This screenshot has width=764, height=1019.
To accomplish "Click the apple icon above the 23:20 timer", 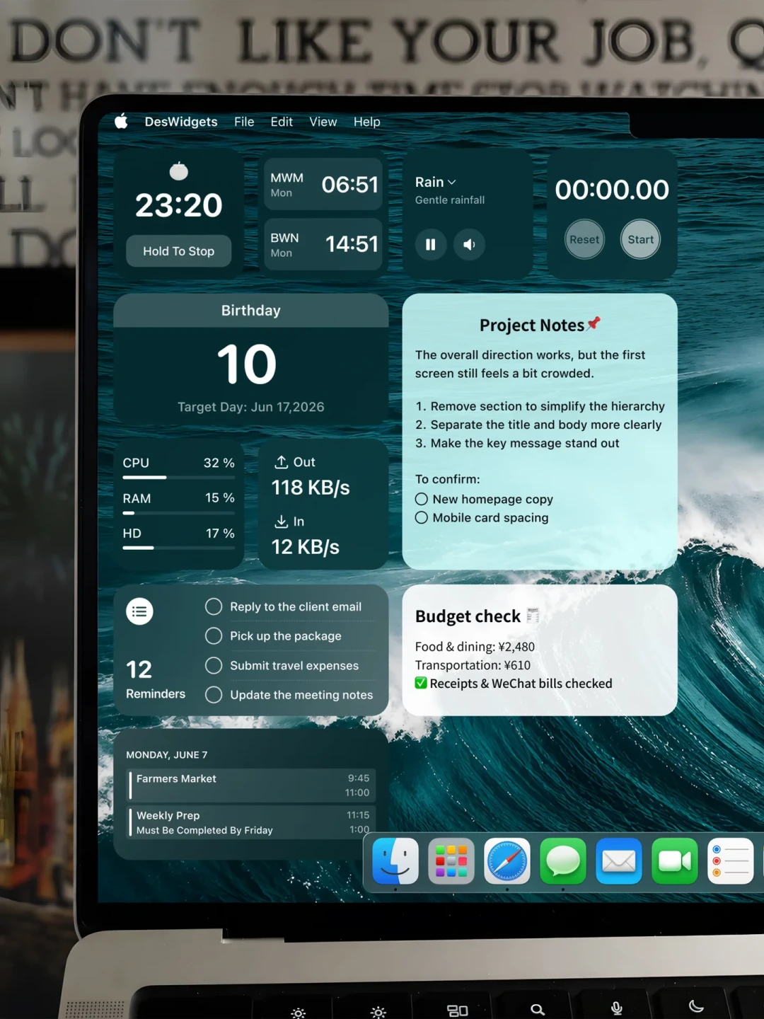I will click(x=179, y=171).
